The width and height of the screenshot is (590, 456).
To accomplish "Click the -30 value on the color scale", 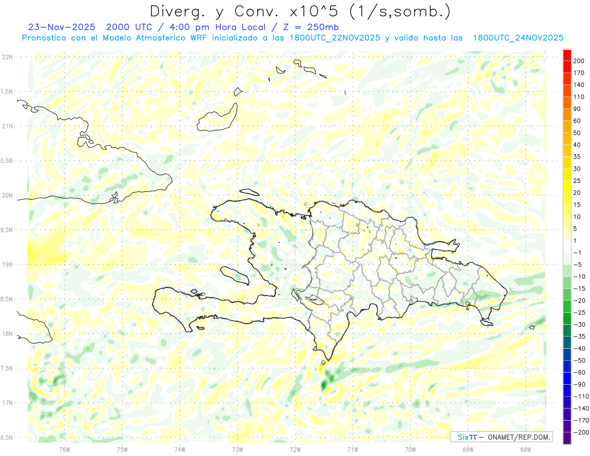I will coord(579,324).
